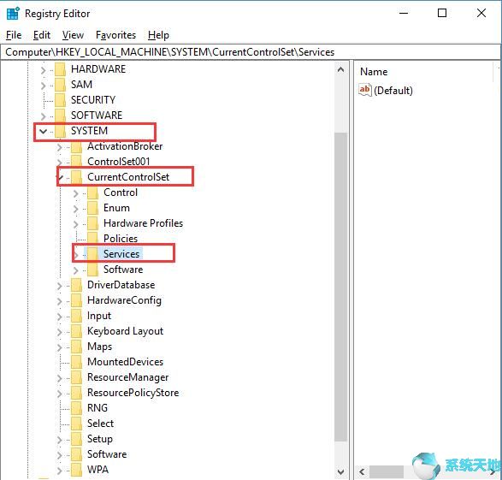Select the Policies key label

tap(121, 238)
